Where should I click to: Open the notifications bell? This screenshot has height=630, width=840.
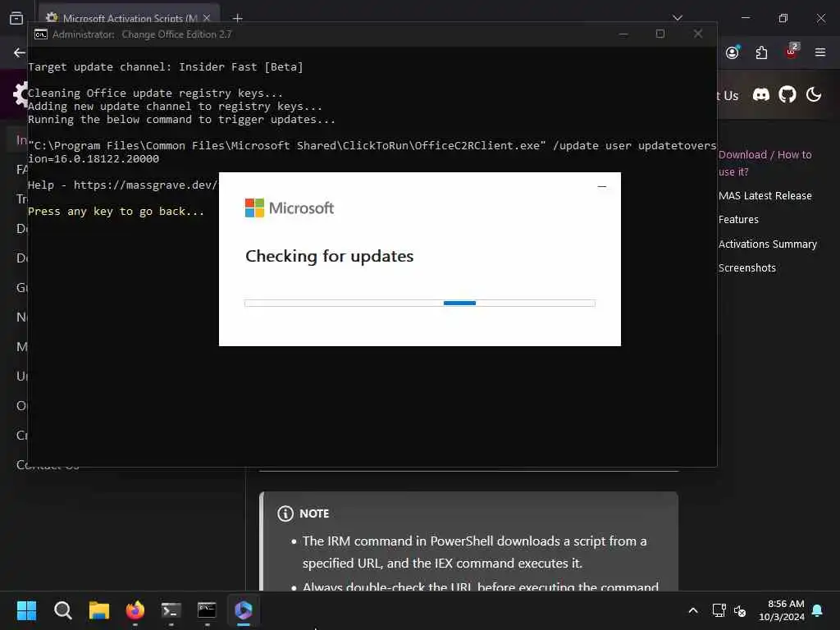coord(817,610)
